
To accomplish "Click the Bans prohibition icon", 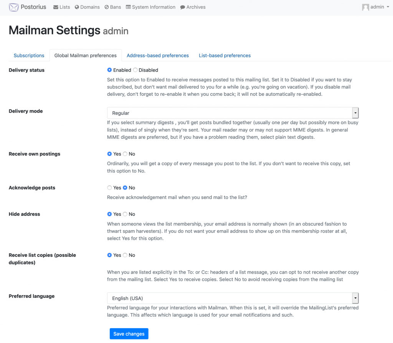I will (x=107, y=7).
